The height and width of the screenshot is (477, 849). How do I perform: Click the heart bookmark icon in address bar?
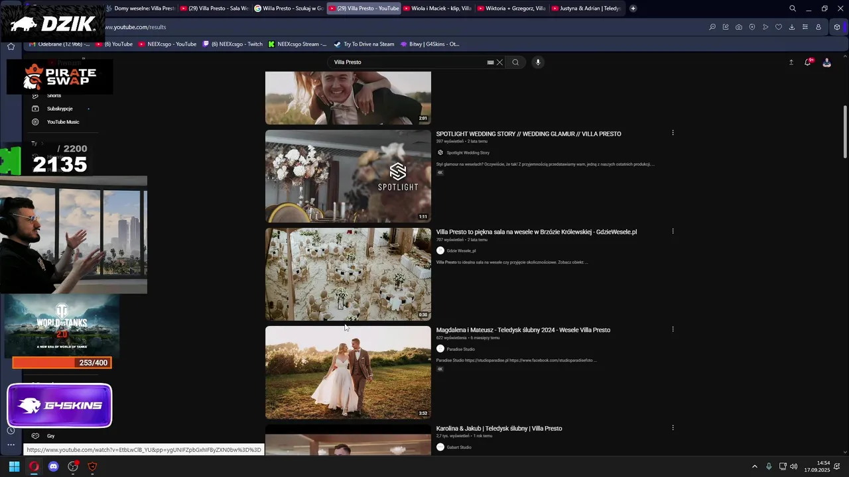coord(779,27)
